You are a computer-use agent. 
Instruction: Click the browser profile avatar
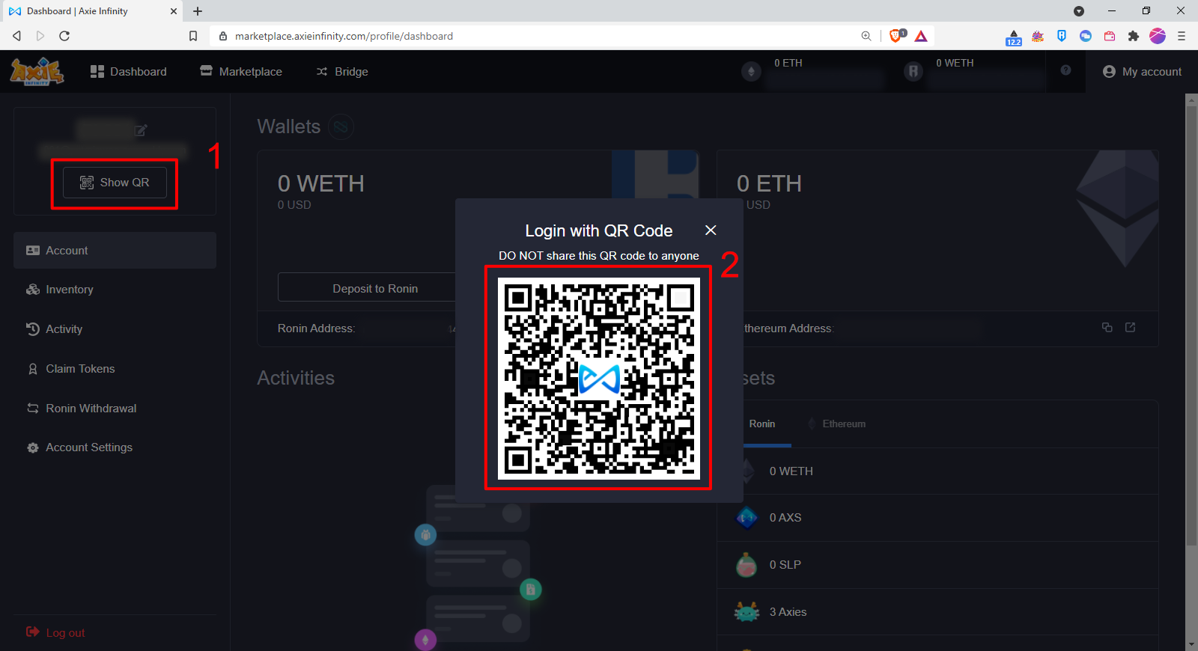coord(1158,36)
